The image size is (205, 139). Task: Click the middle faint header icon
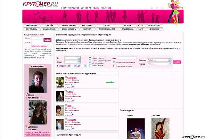[157, 8]
